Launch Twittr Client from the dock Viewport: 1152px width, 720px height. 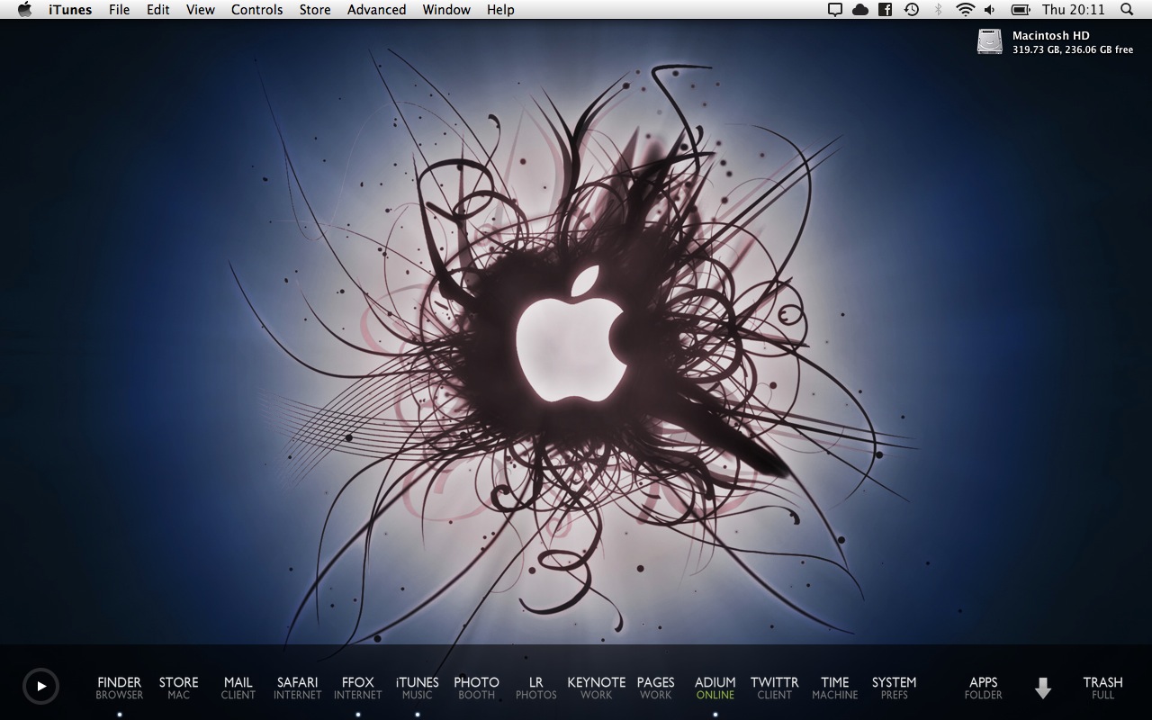pyautogui.click(x=774, y=688)
